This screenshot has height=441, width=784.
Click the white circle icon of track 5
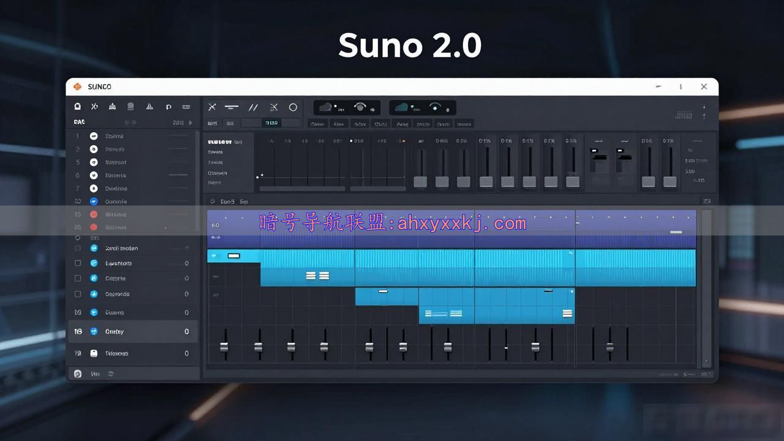94,162
